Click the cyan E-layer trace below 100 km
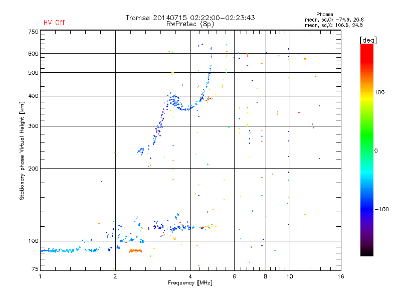 coord(70,250)
